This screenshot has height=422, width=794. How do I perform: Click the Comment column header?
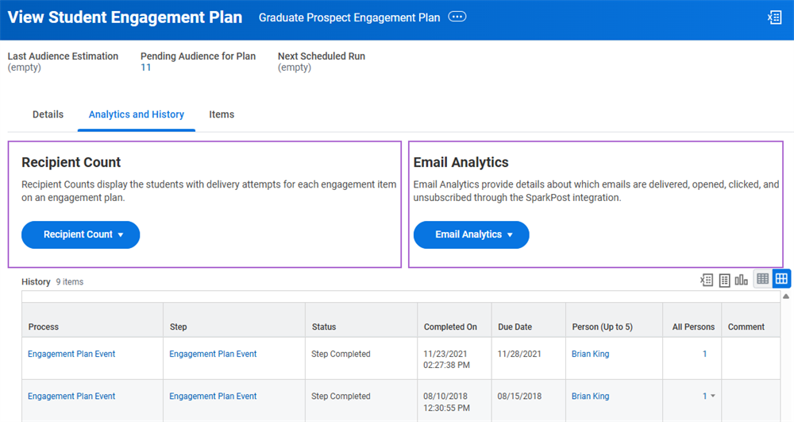point(751,320)
